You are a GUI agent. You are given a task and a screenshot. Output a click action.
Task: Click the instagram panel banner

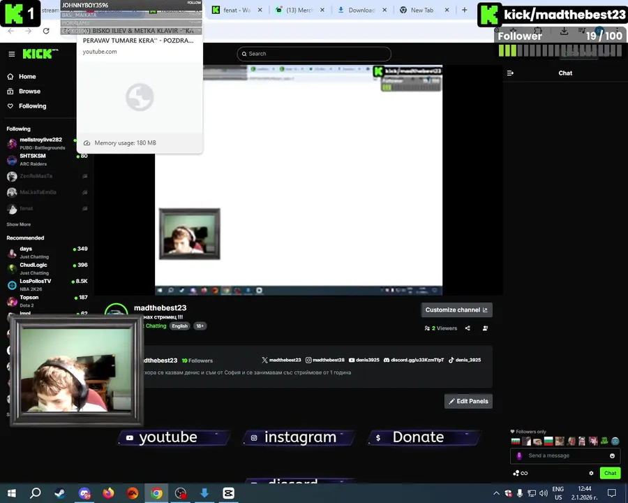tap(299, 437)
